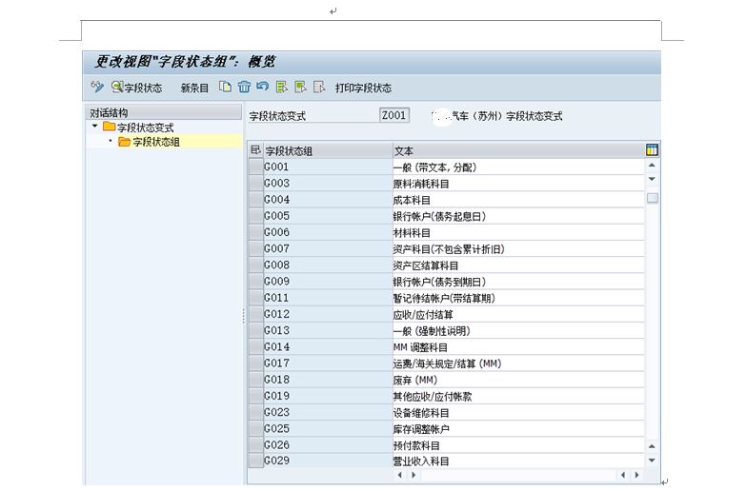Click text cell 一般 (带文本, 分配)
Image resolution: width=746 pixels, height=491 pixels.
518,167
